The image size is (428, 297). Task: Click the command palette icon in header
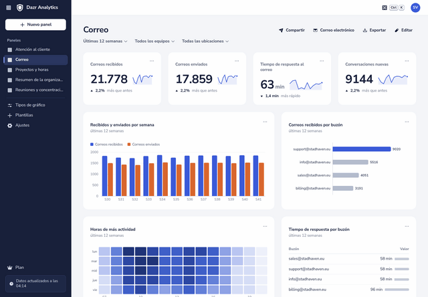[385, 7]
